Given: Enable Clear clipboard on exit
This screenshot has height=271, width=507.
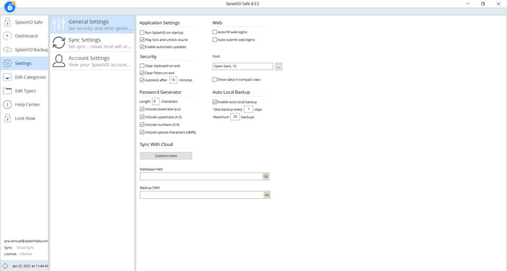Looking at the screenshot, I should (142, 66).
